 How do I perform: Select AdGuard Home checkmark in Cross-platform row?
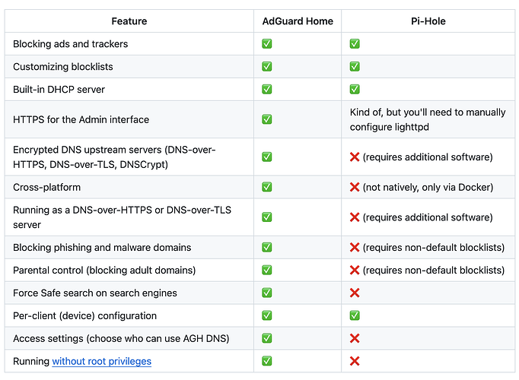pyautogui.click(x=267, y=187)
